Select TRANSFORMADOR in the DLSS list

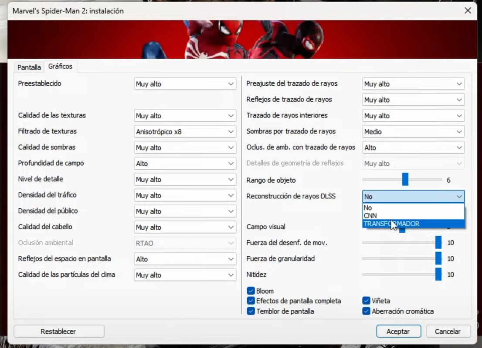(x=413, y=224)
